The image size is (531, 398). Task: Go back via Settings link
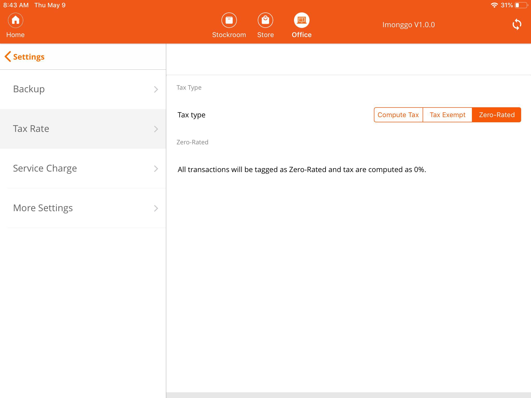29,57
